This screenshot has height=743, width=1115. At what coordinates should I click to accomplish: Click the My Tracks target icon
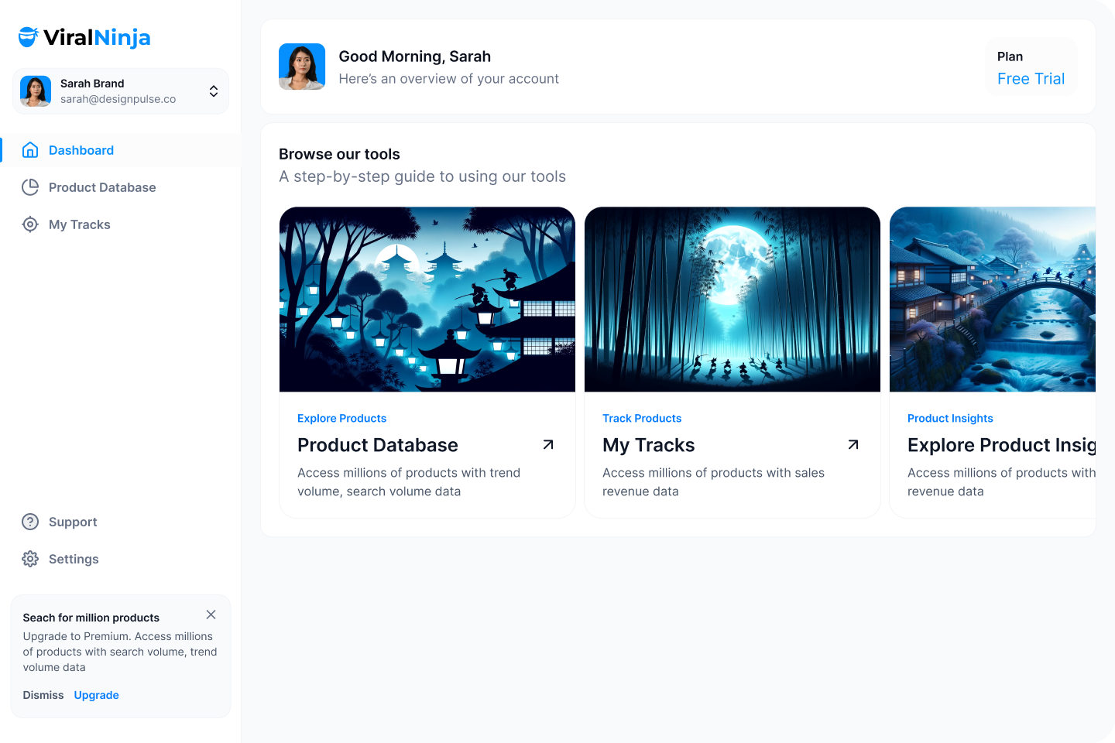click(x=30, y=224)
